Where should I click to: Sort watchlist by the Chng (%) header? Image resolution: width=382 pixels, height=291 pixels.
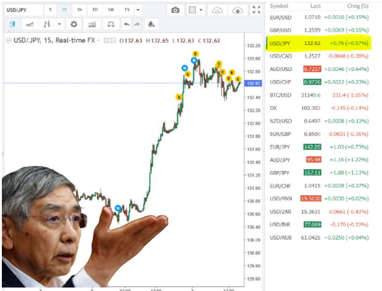pyautogui.click(x=358, y=6)
